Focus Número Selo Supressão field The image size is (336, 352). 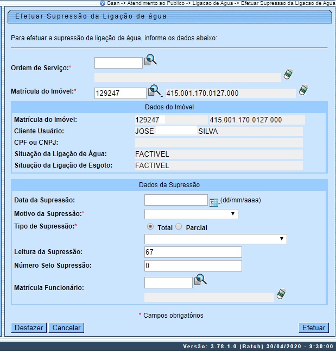coord(193,266)
